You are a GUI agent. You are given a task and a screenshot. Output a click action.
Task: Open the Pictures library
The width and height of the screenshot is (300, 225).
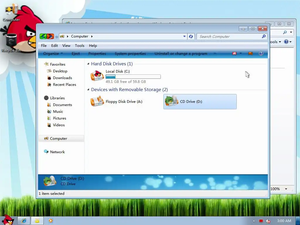tap(59, 118)
